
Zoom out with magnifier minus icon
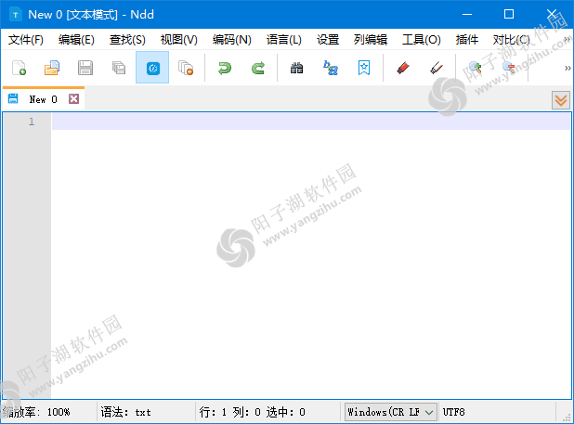pyautogui.click(x=508, y=68)
